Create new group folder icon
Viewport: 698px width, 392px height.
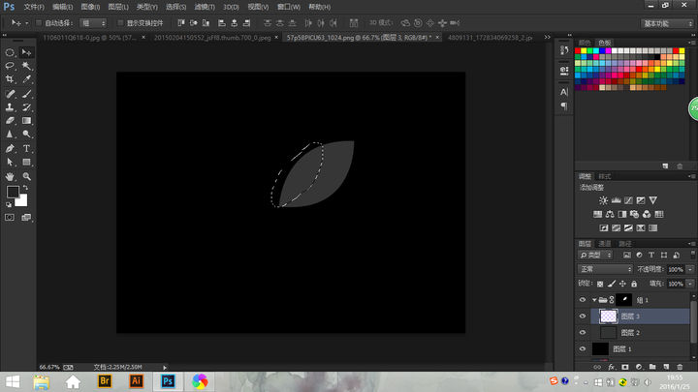pos(652,367)
